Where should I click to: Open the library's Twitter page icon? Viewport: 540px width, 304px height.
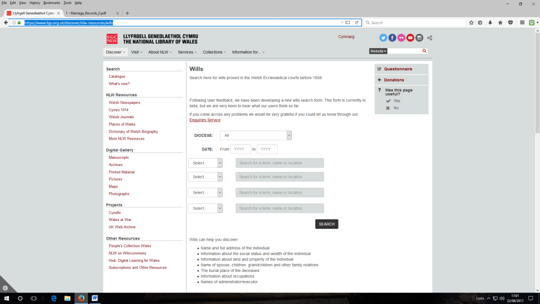coord(383,38)
